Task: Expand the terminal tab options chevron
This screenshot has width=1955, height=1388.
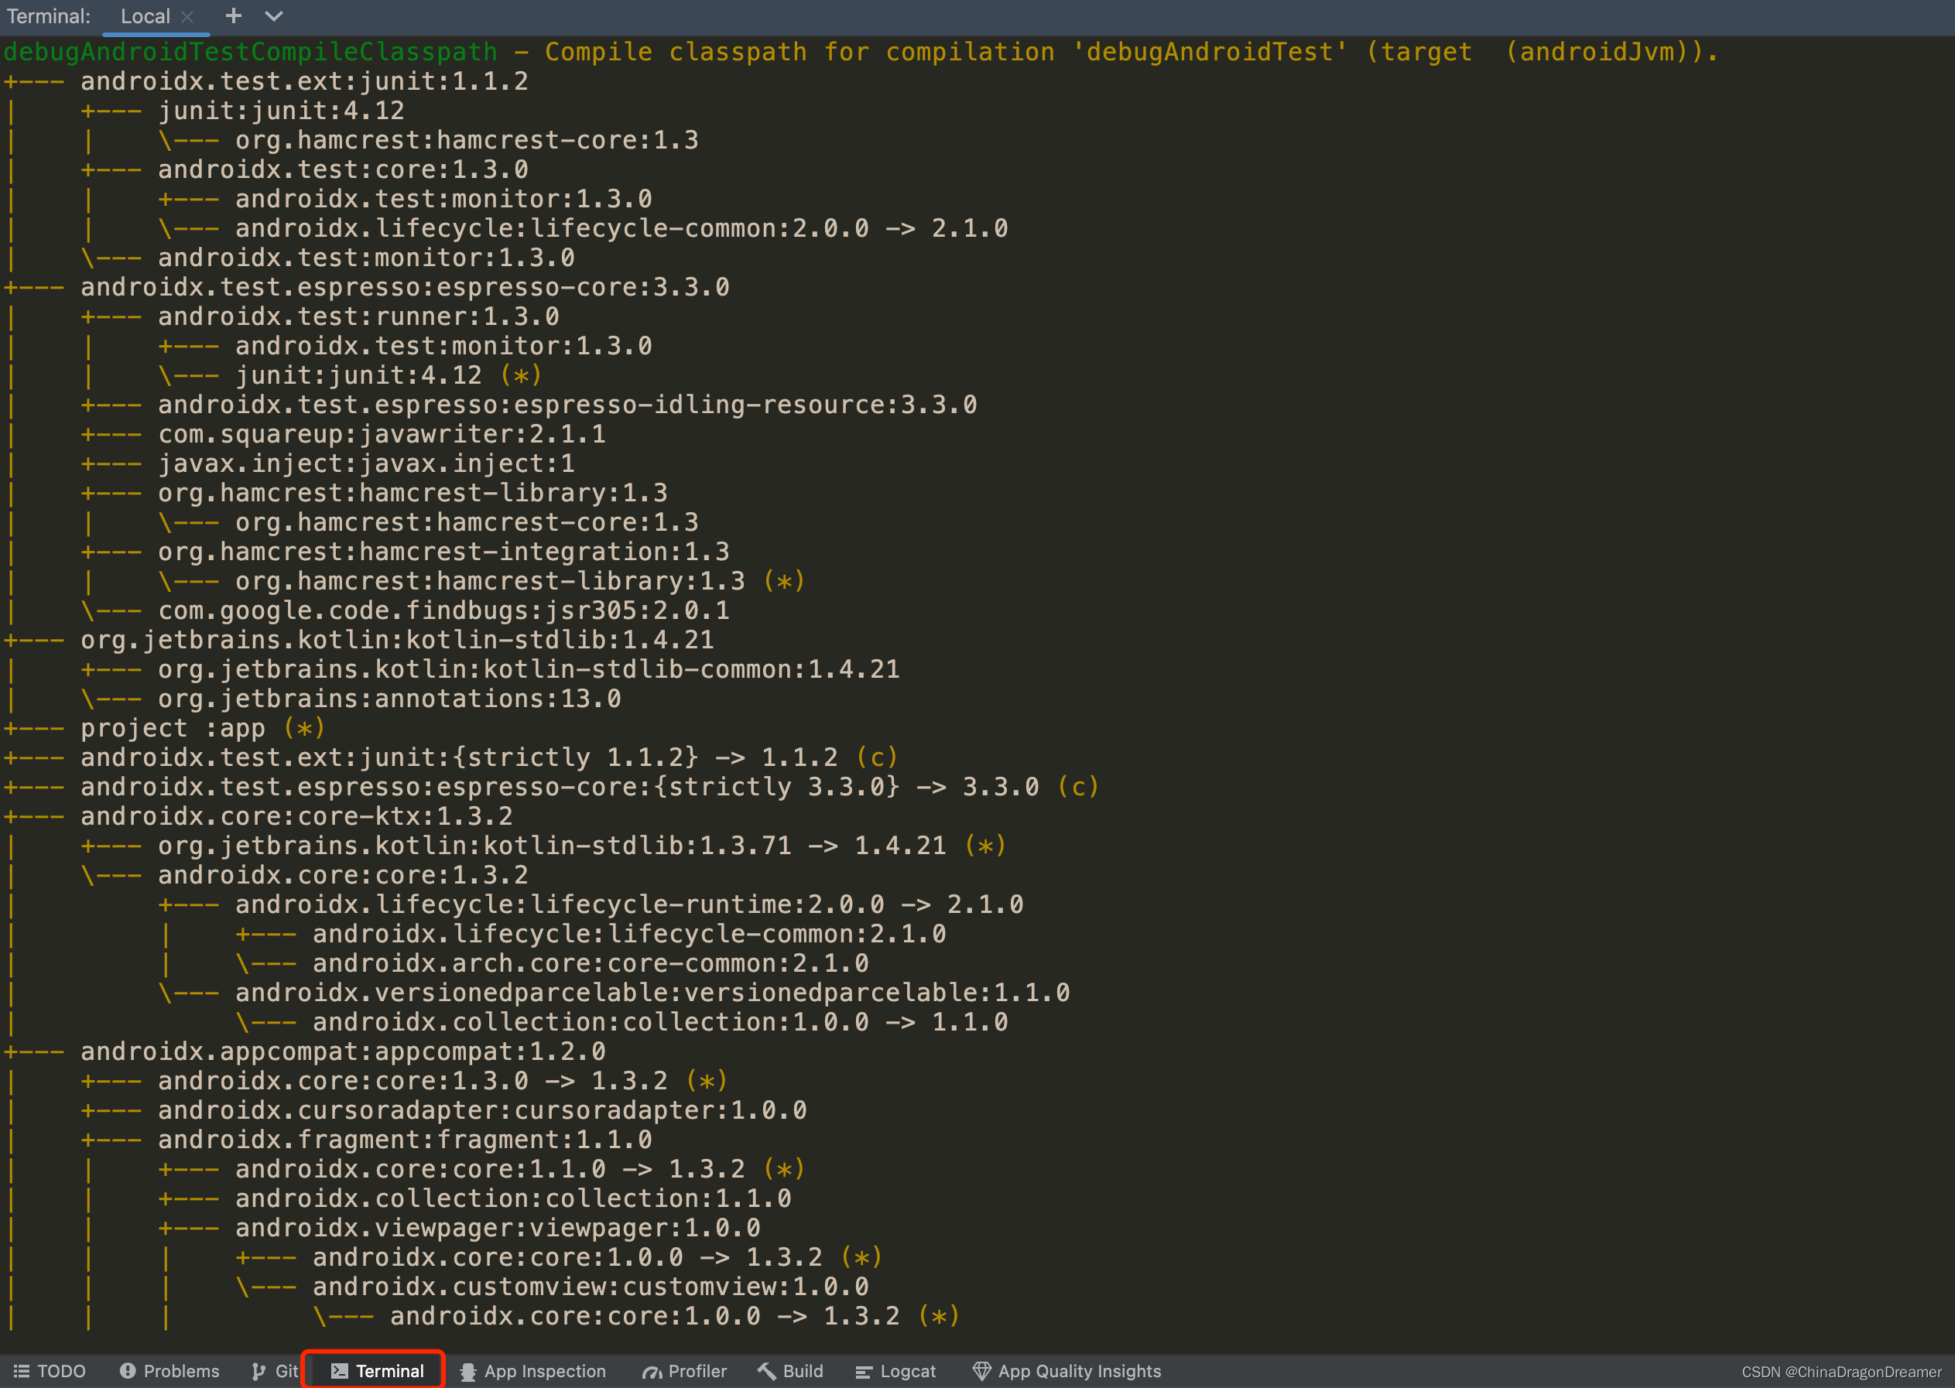Action: [x=273, y=15]
